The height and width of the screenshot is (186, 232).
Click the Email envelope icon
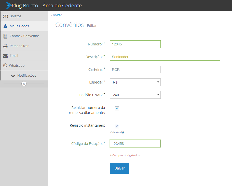point(5,56)
